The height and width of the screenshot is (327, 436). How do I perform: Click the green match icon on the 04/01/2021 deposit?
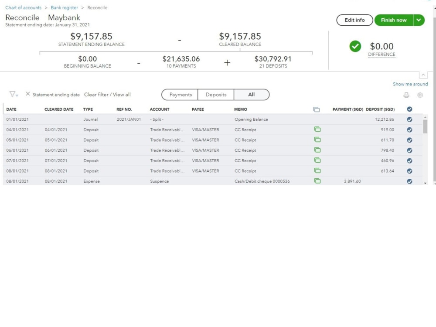[317, 129]
